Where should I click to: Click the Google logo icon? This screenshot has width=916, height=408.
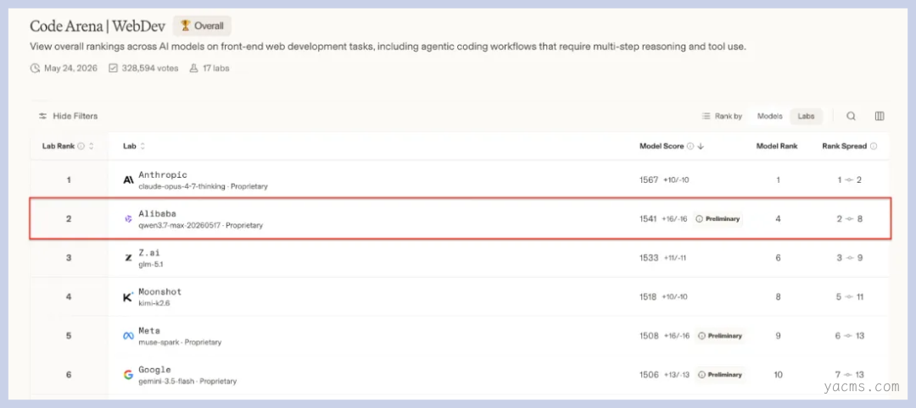click(129, 374)
